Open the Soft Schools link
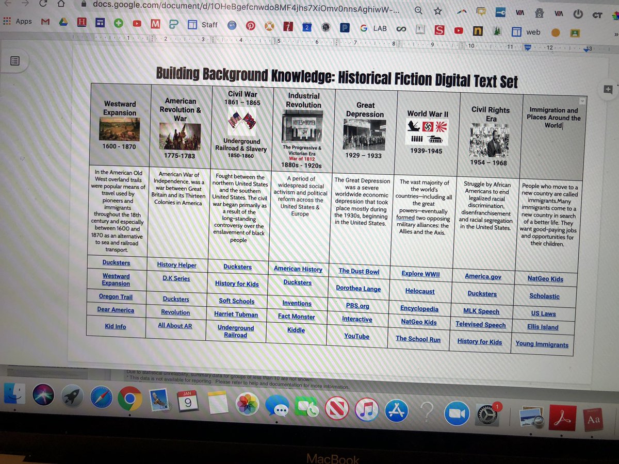 pos(236,301)
